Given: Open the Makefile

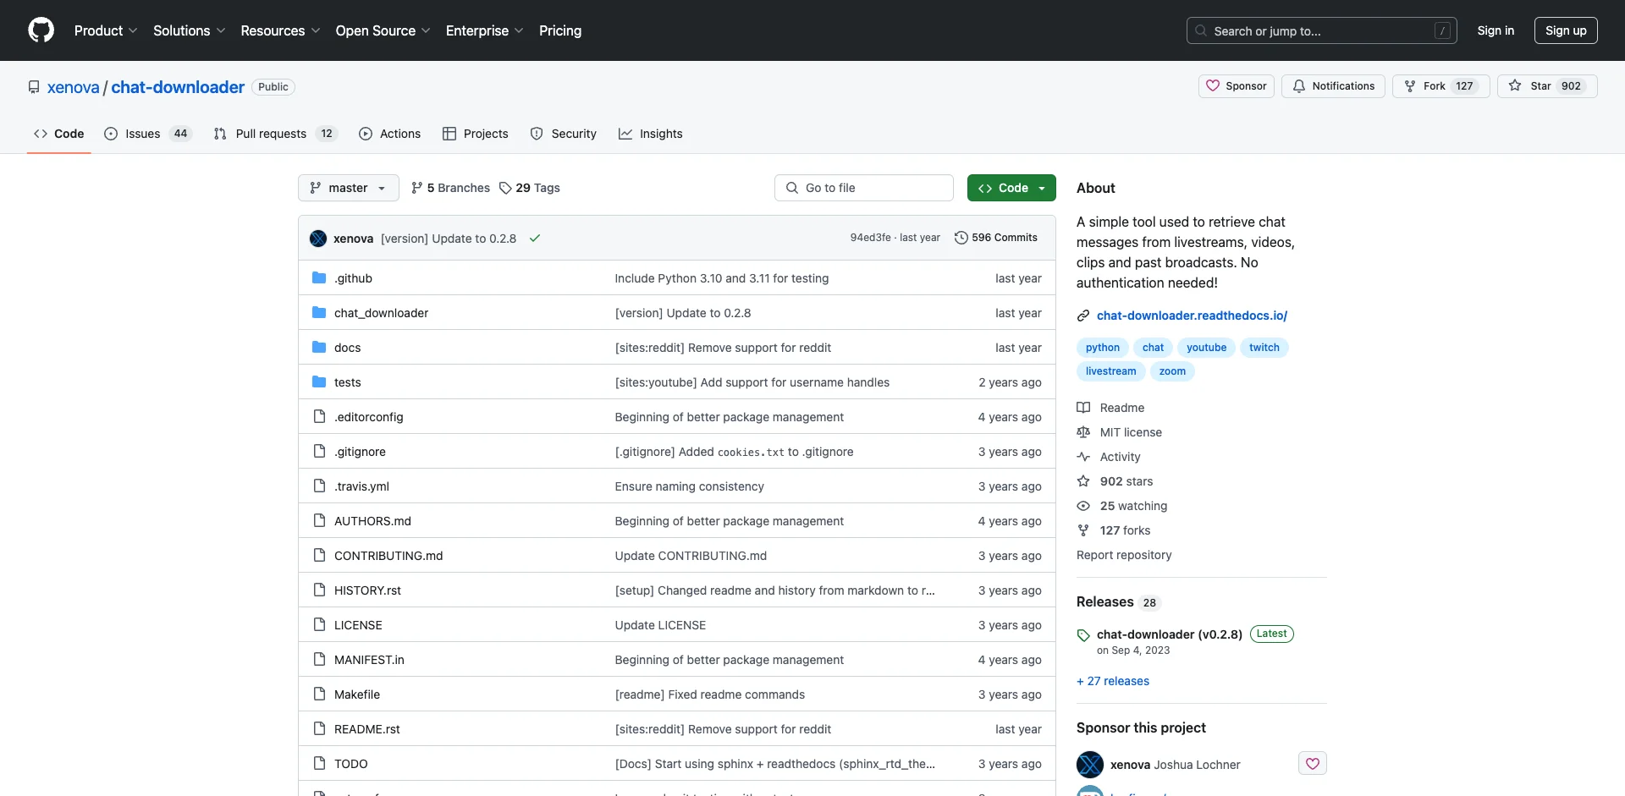Looking at the screenshot, I should [357, 694].
